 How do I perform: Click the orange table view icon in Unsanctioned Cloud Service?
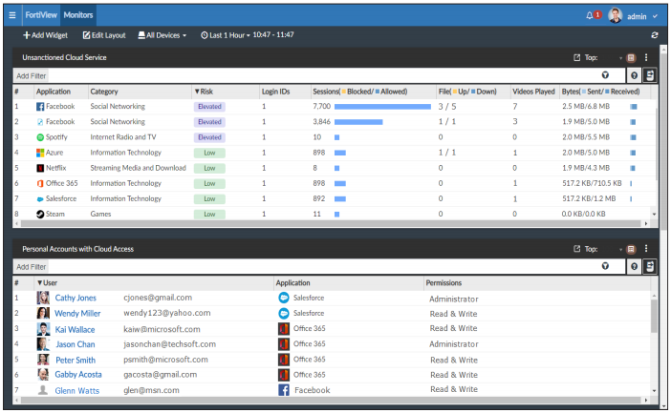[x=631, y=57]
